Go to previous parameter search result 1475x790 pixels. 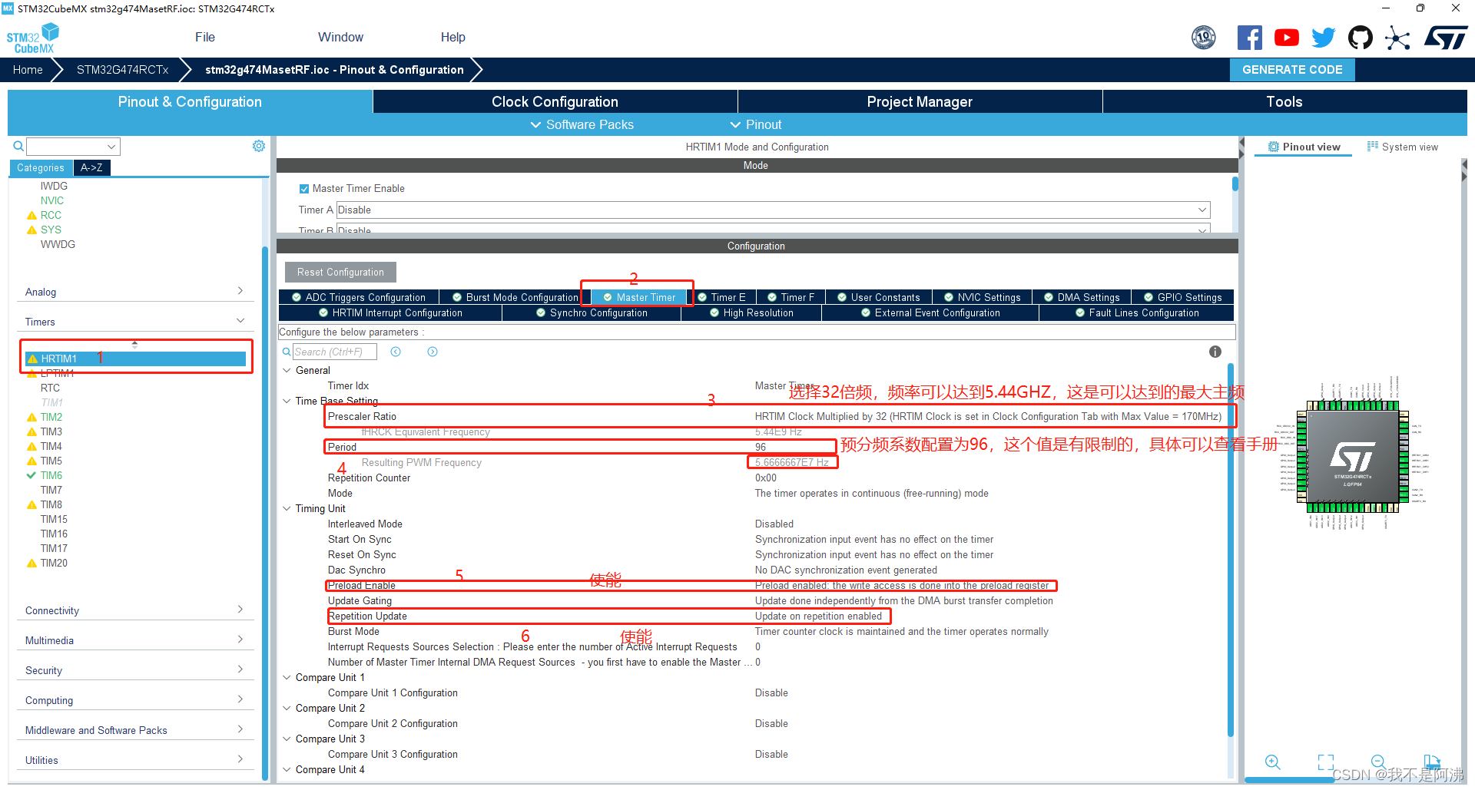click(396, 352)
